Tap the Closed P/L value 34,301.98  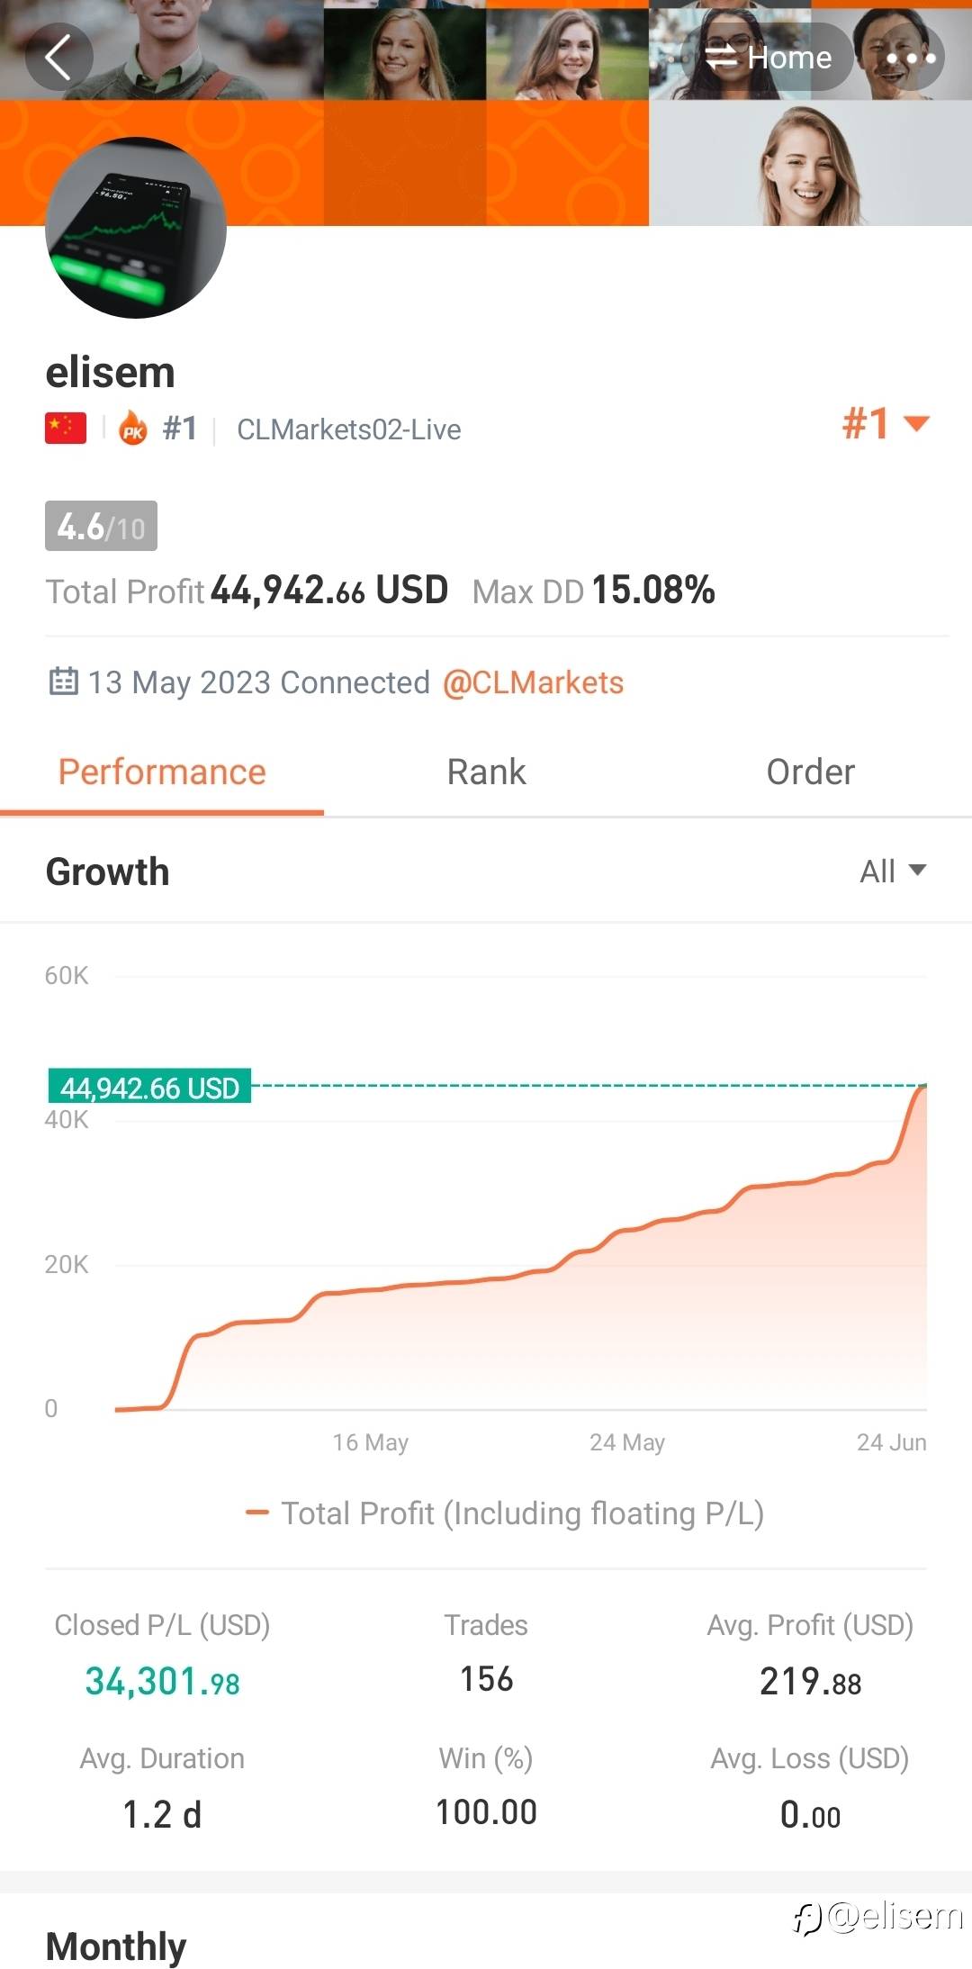click(162, 1681)
